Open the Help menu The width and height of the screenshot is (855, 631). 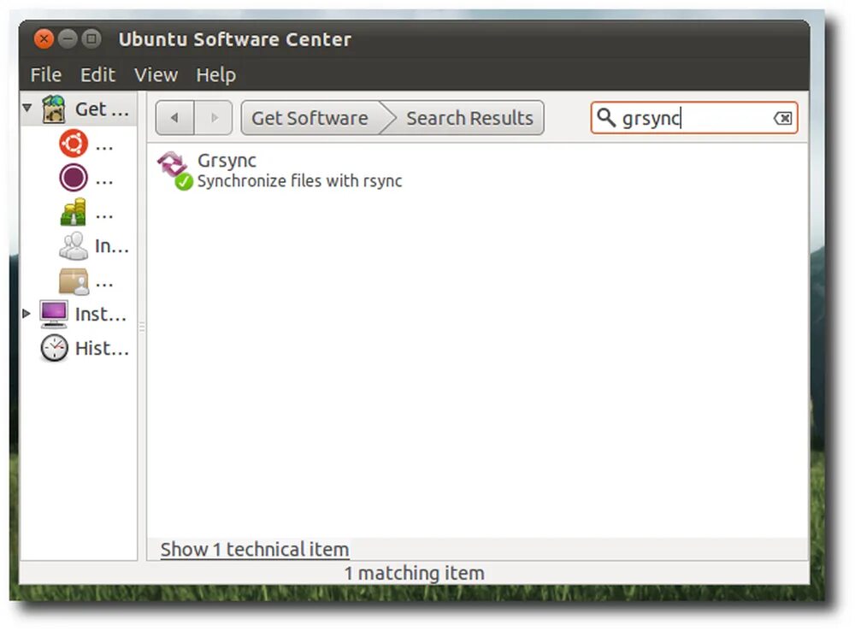coord(216,74)
